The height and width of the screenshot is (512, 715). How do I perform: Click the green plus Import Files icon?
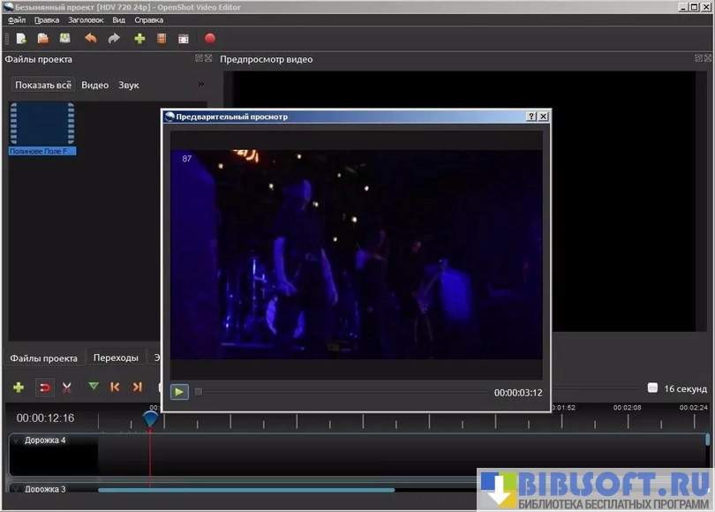click(x=139, y=39)
